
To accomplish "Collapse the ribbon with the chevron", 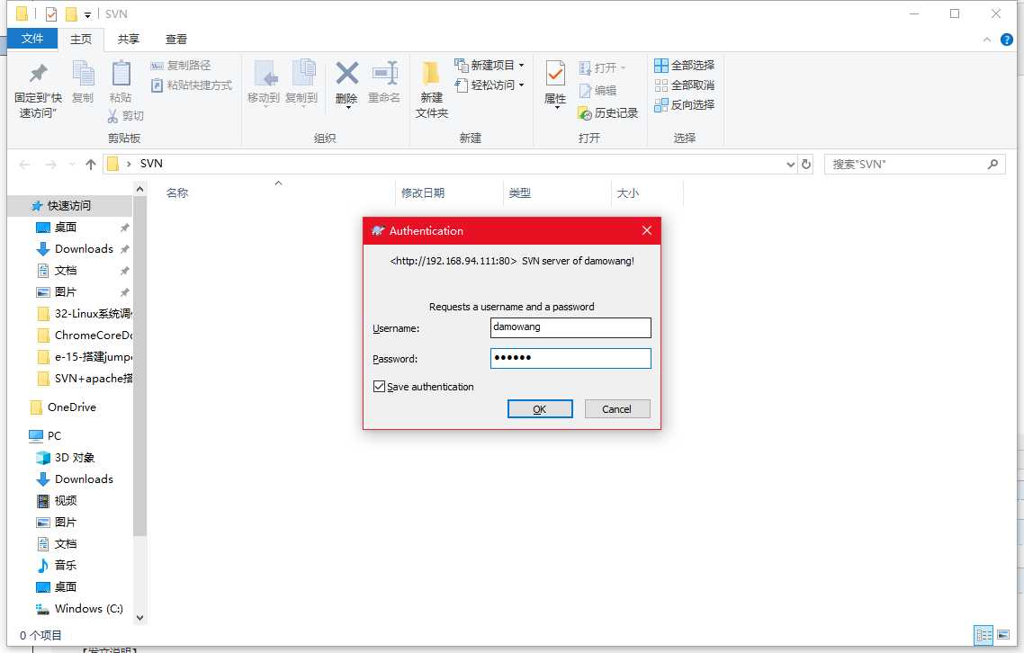I will point(987,40).
